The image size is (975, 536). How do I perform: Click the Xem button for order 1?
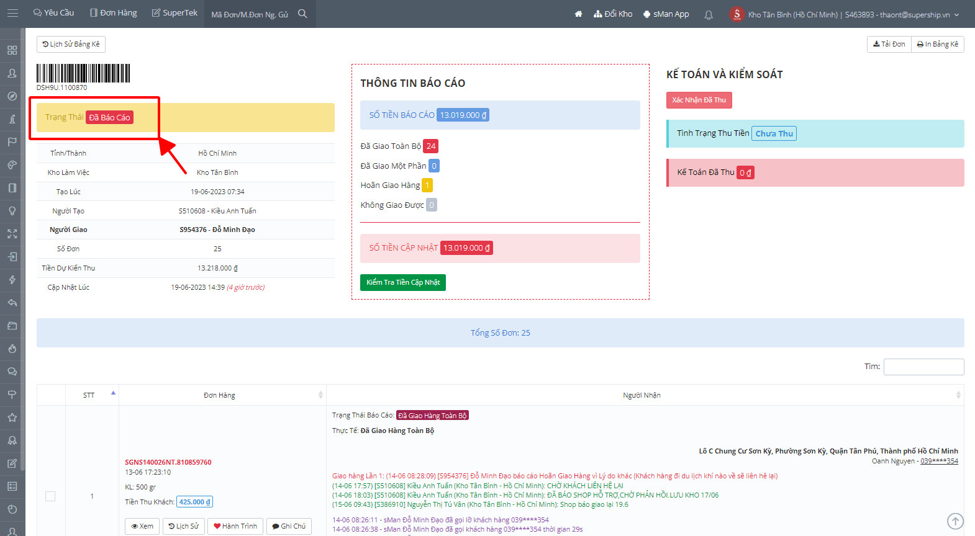tap(142, 526)
